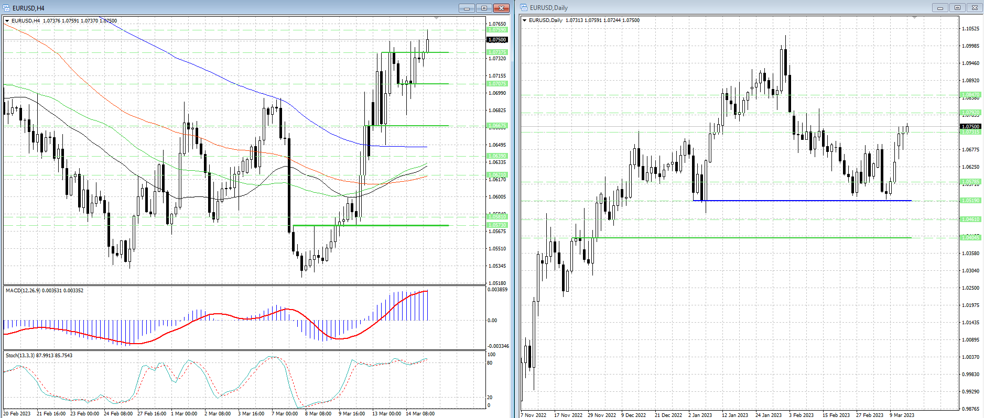Viewport: 984px width, 418px height.
Task: Select the 1.04045 level label in Daily chart
Action: pyautogui.click(x=970, y=238)
